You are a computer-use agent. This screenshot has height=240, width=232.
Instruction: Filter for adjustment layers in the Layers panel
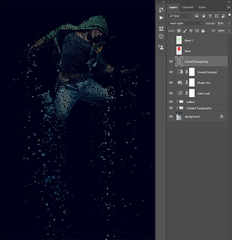pos(203,16)
